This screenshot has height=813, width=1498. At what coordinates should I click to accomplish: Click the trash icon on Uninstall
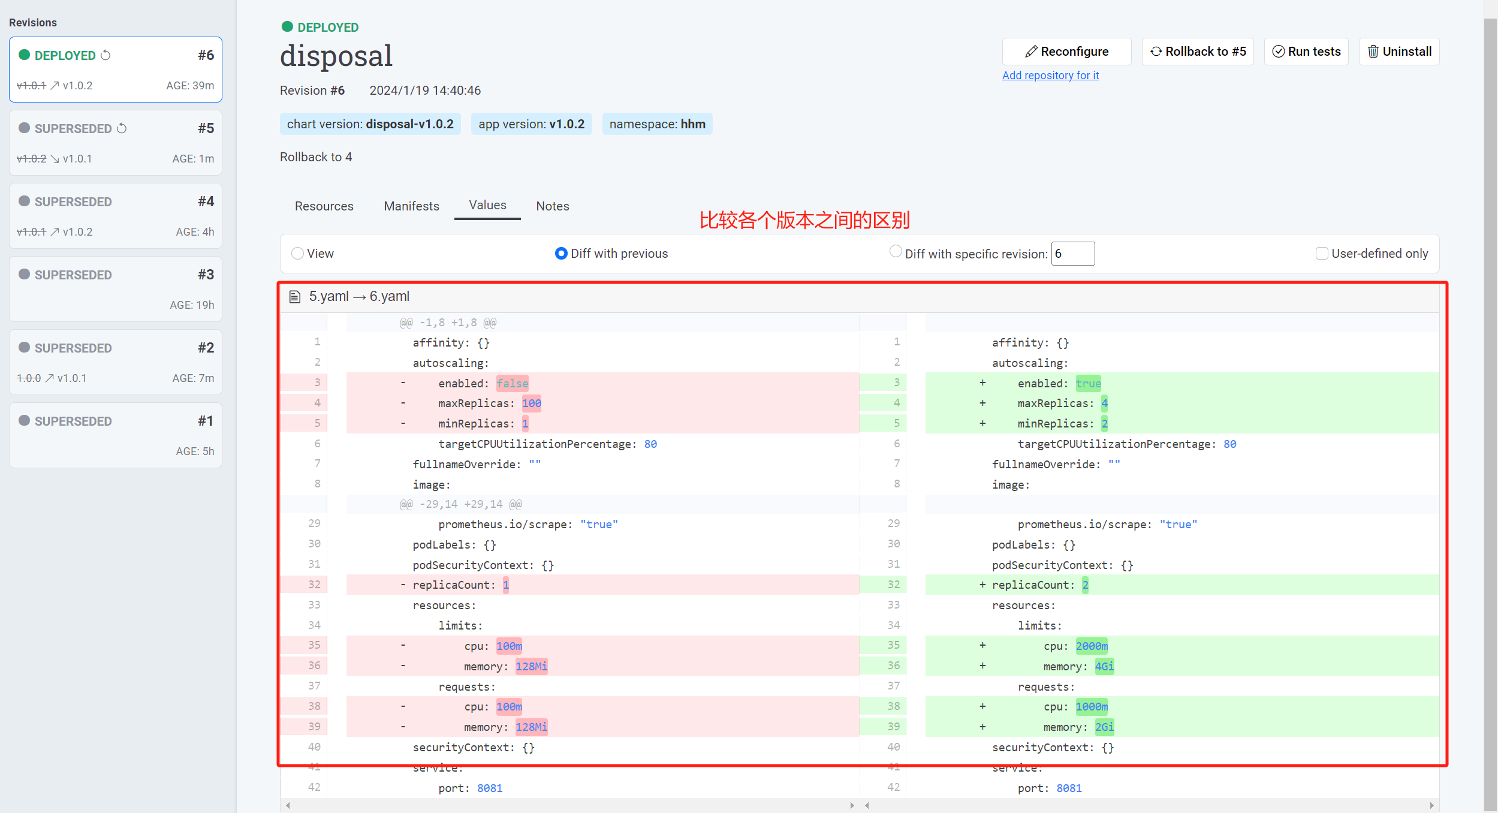tap(1373, 52)
